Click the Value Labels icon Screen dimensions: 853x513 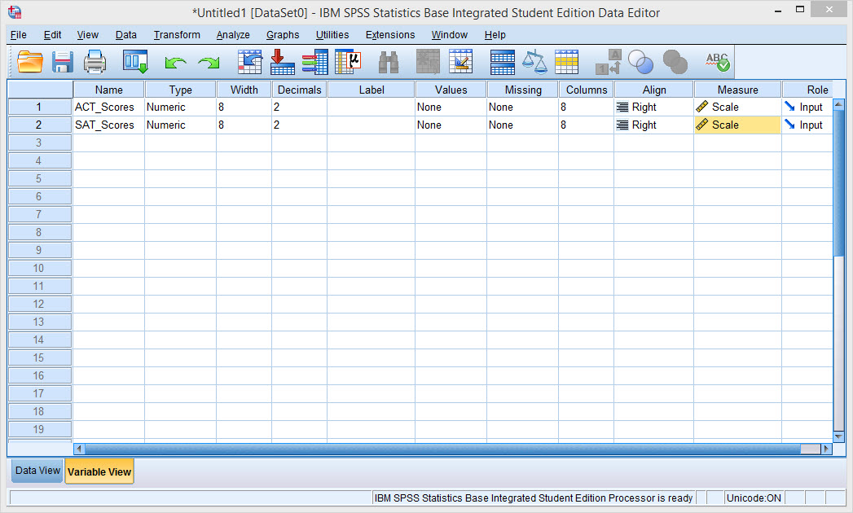[x=609, y=61]
